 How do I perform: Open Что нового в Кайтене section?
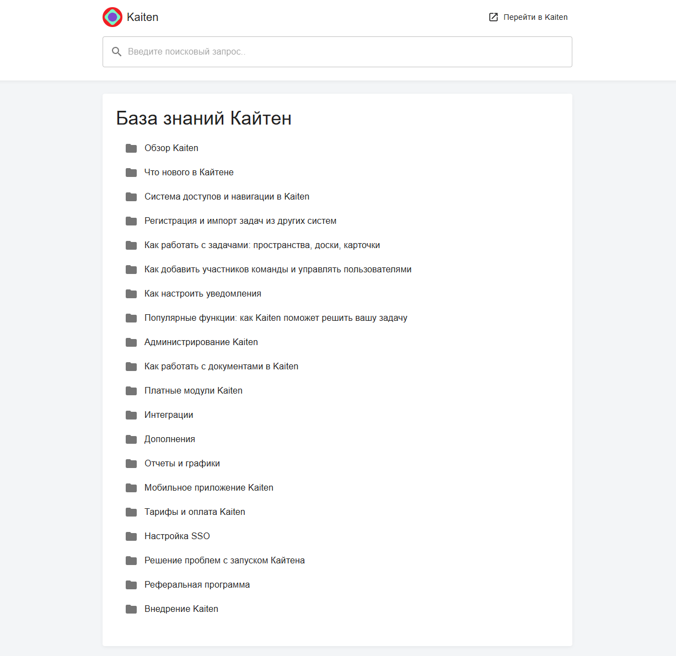point(189,173)
